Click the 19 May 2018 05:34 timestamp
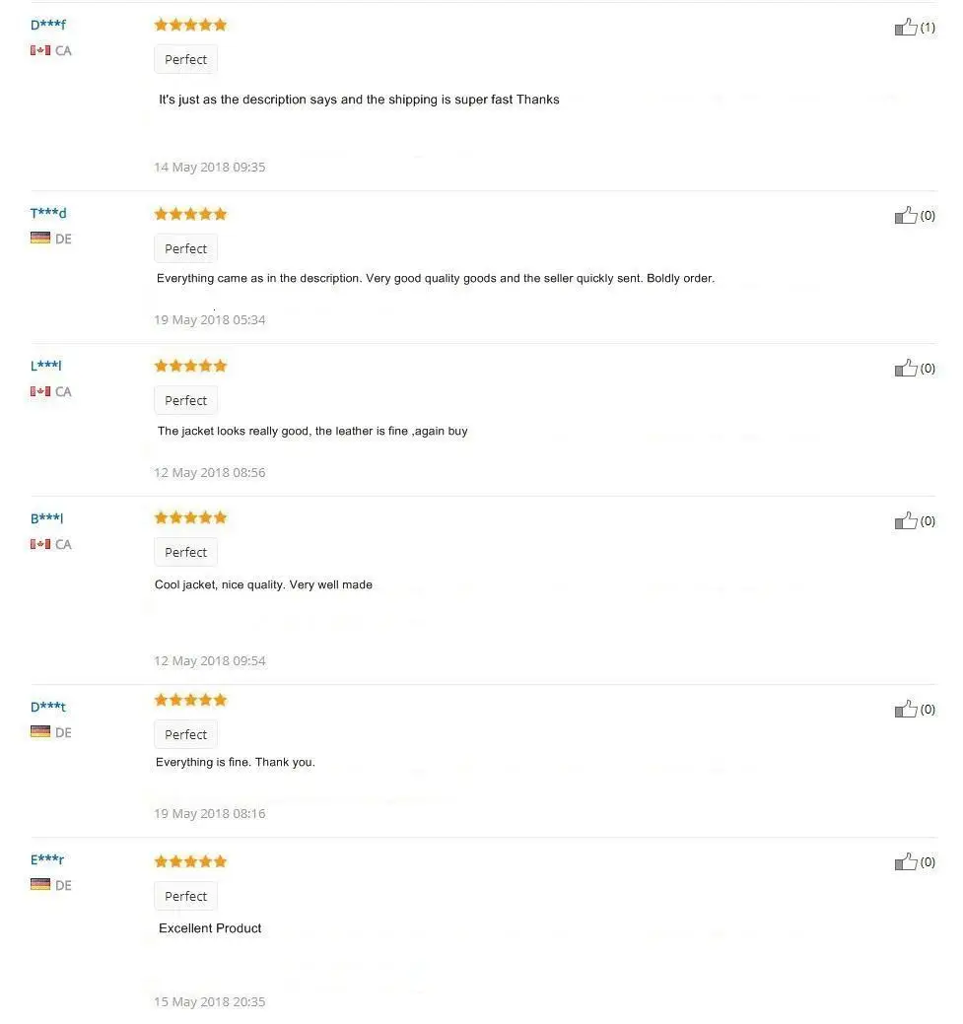Screen dimensions: 963x1024 (210, 320)
